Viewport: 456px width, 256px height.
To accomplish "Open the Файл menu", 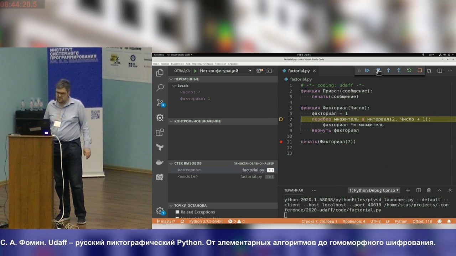I will point(156,64).
